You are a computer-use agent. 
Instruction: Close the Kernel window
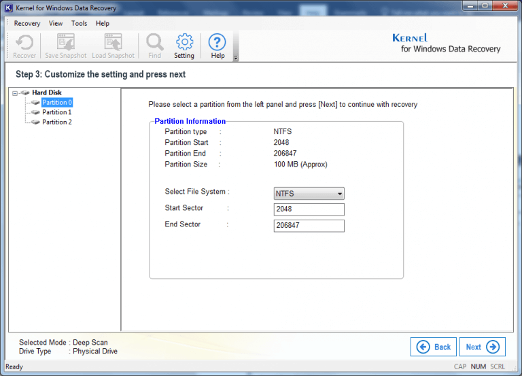[505, 5]
